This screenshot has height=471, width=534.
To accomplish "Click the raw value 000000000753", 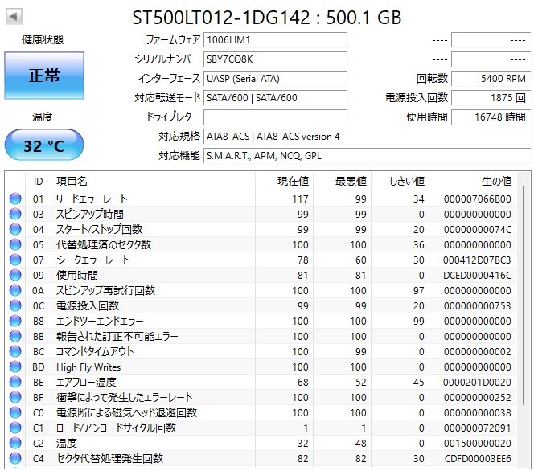I will 477,306.
